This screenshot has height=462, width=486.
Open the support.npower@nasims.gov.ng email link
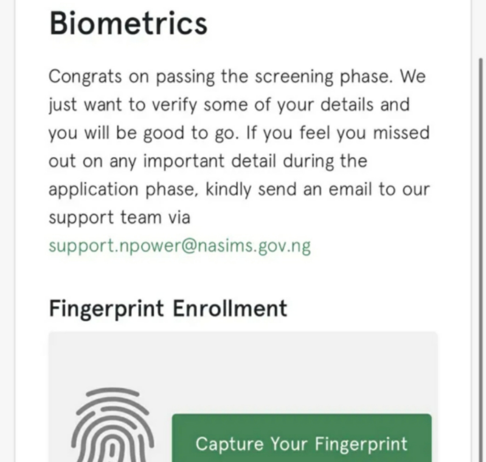point(180,246)
